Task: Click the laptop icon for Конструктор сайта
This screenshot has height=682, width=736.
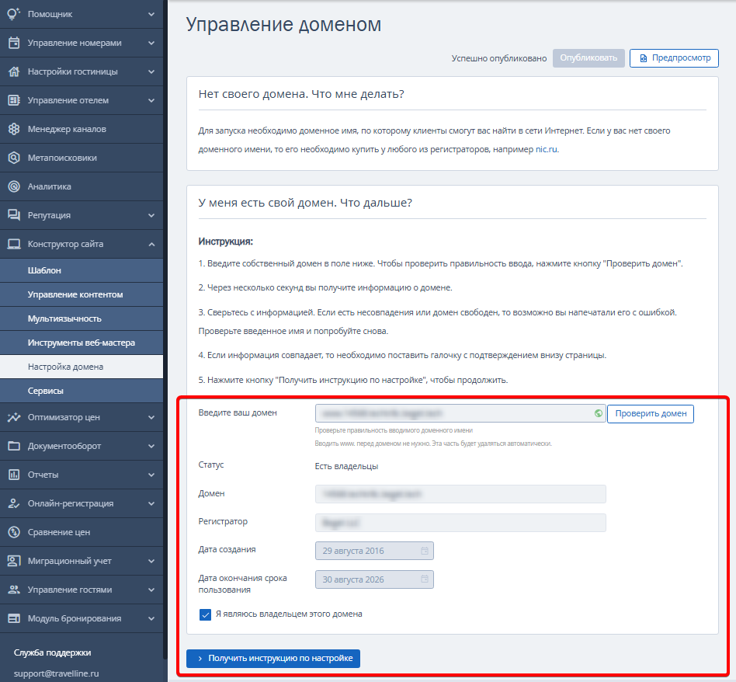Action: point(14,244)
